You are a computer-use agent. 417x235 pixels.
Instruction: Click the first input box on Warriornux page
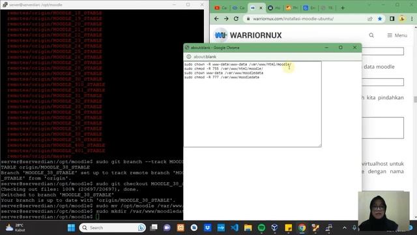click(382, 51)
